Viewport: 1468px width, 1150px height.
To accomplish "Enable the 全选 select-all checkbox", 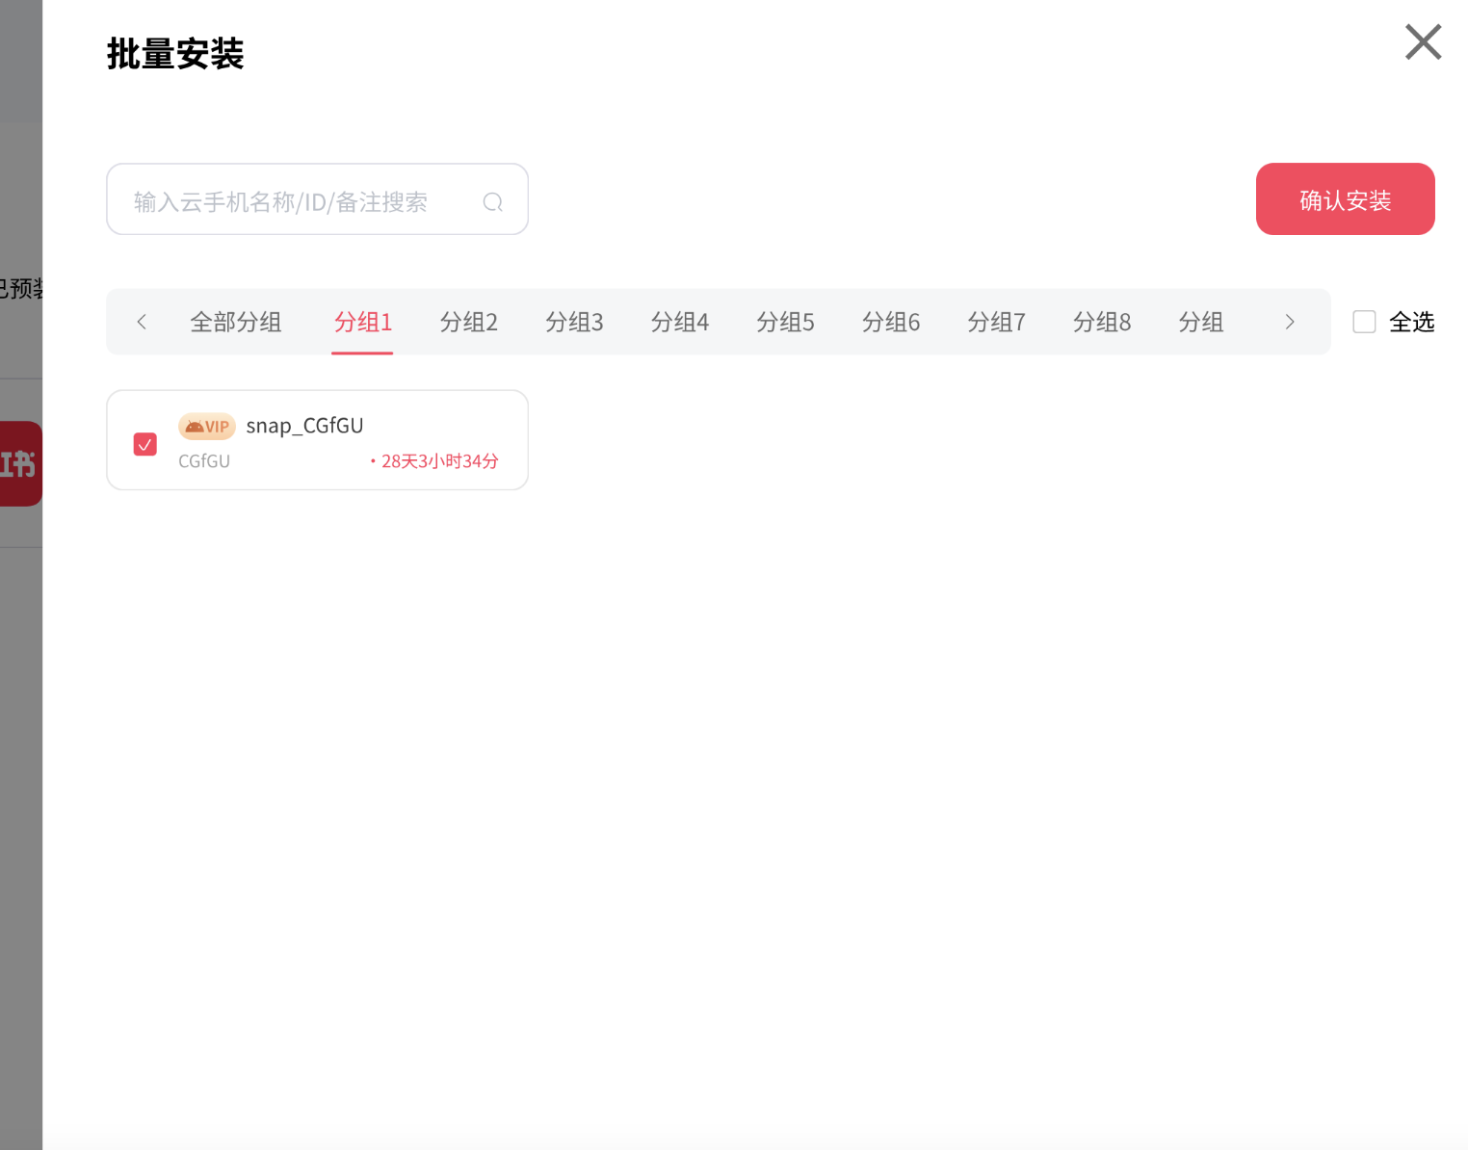I will pos(1364,322).
